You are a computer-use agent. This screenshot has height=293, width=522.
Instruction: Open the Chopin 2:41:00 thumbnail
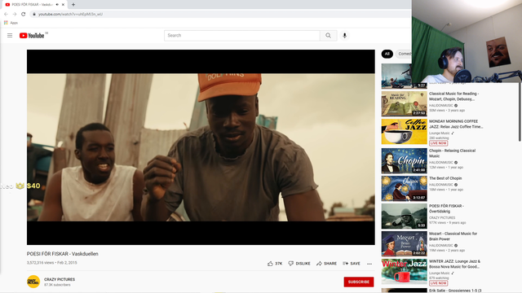(405, 161)
